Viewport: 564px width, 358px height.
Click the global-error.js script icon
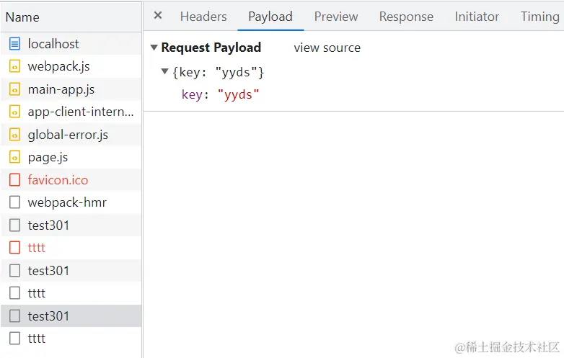14,135
